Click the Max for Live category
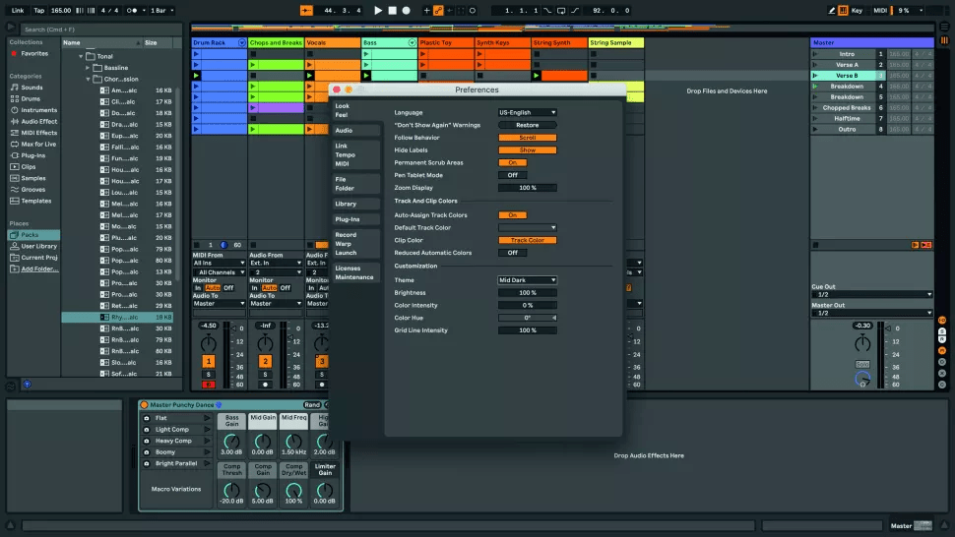 (38, 144)
